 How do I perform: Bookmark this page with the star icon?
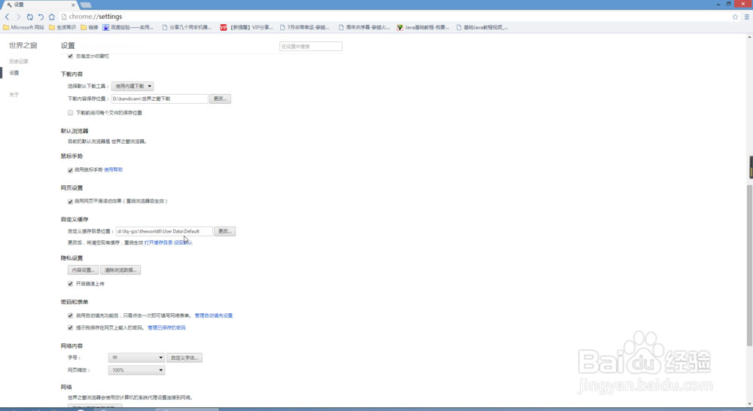pos(735,17)
